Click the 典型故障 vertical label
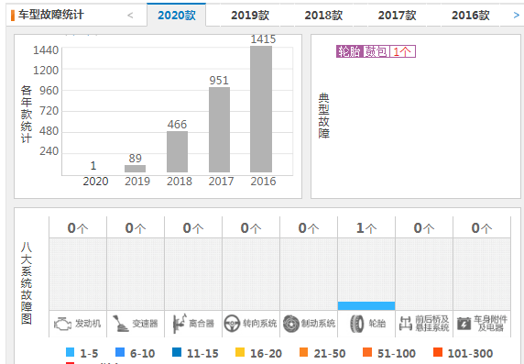 (x=323, y=116)
